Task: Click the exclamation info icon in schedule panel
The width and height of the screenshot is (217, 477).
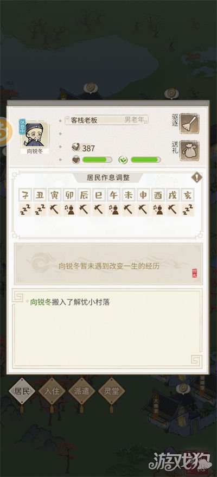Action: point(196,177)
